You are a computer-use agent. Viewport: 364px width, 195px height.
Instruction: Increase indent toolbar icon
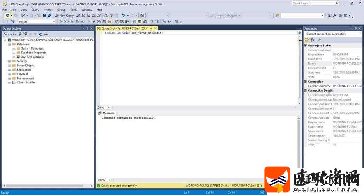click(170, 21)
